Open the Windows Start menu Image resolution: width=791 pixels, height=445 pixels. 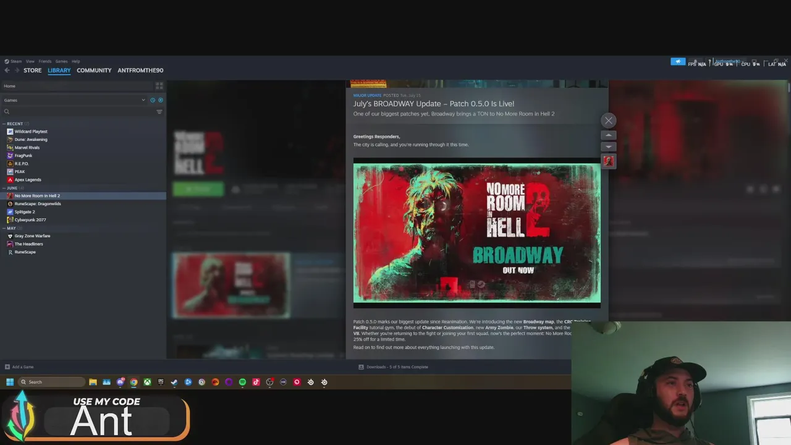tap(10, 382)
